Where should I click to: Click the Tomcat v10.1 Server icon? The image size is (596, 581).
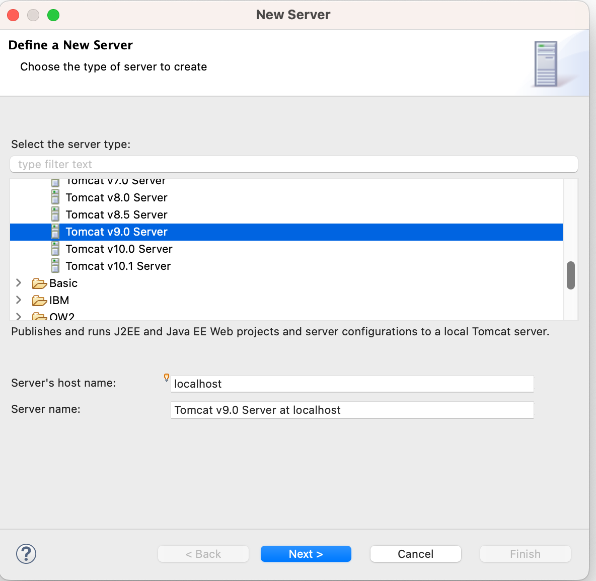55,266
